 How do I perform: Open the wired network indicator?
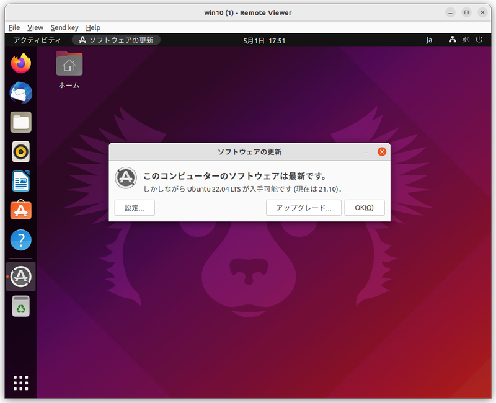tap(452, 39)
